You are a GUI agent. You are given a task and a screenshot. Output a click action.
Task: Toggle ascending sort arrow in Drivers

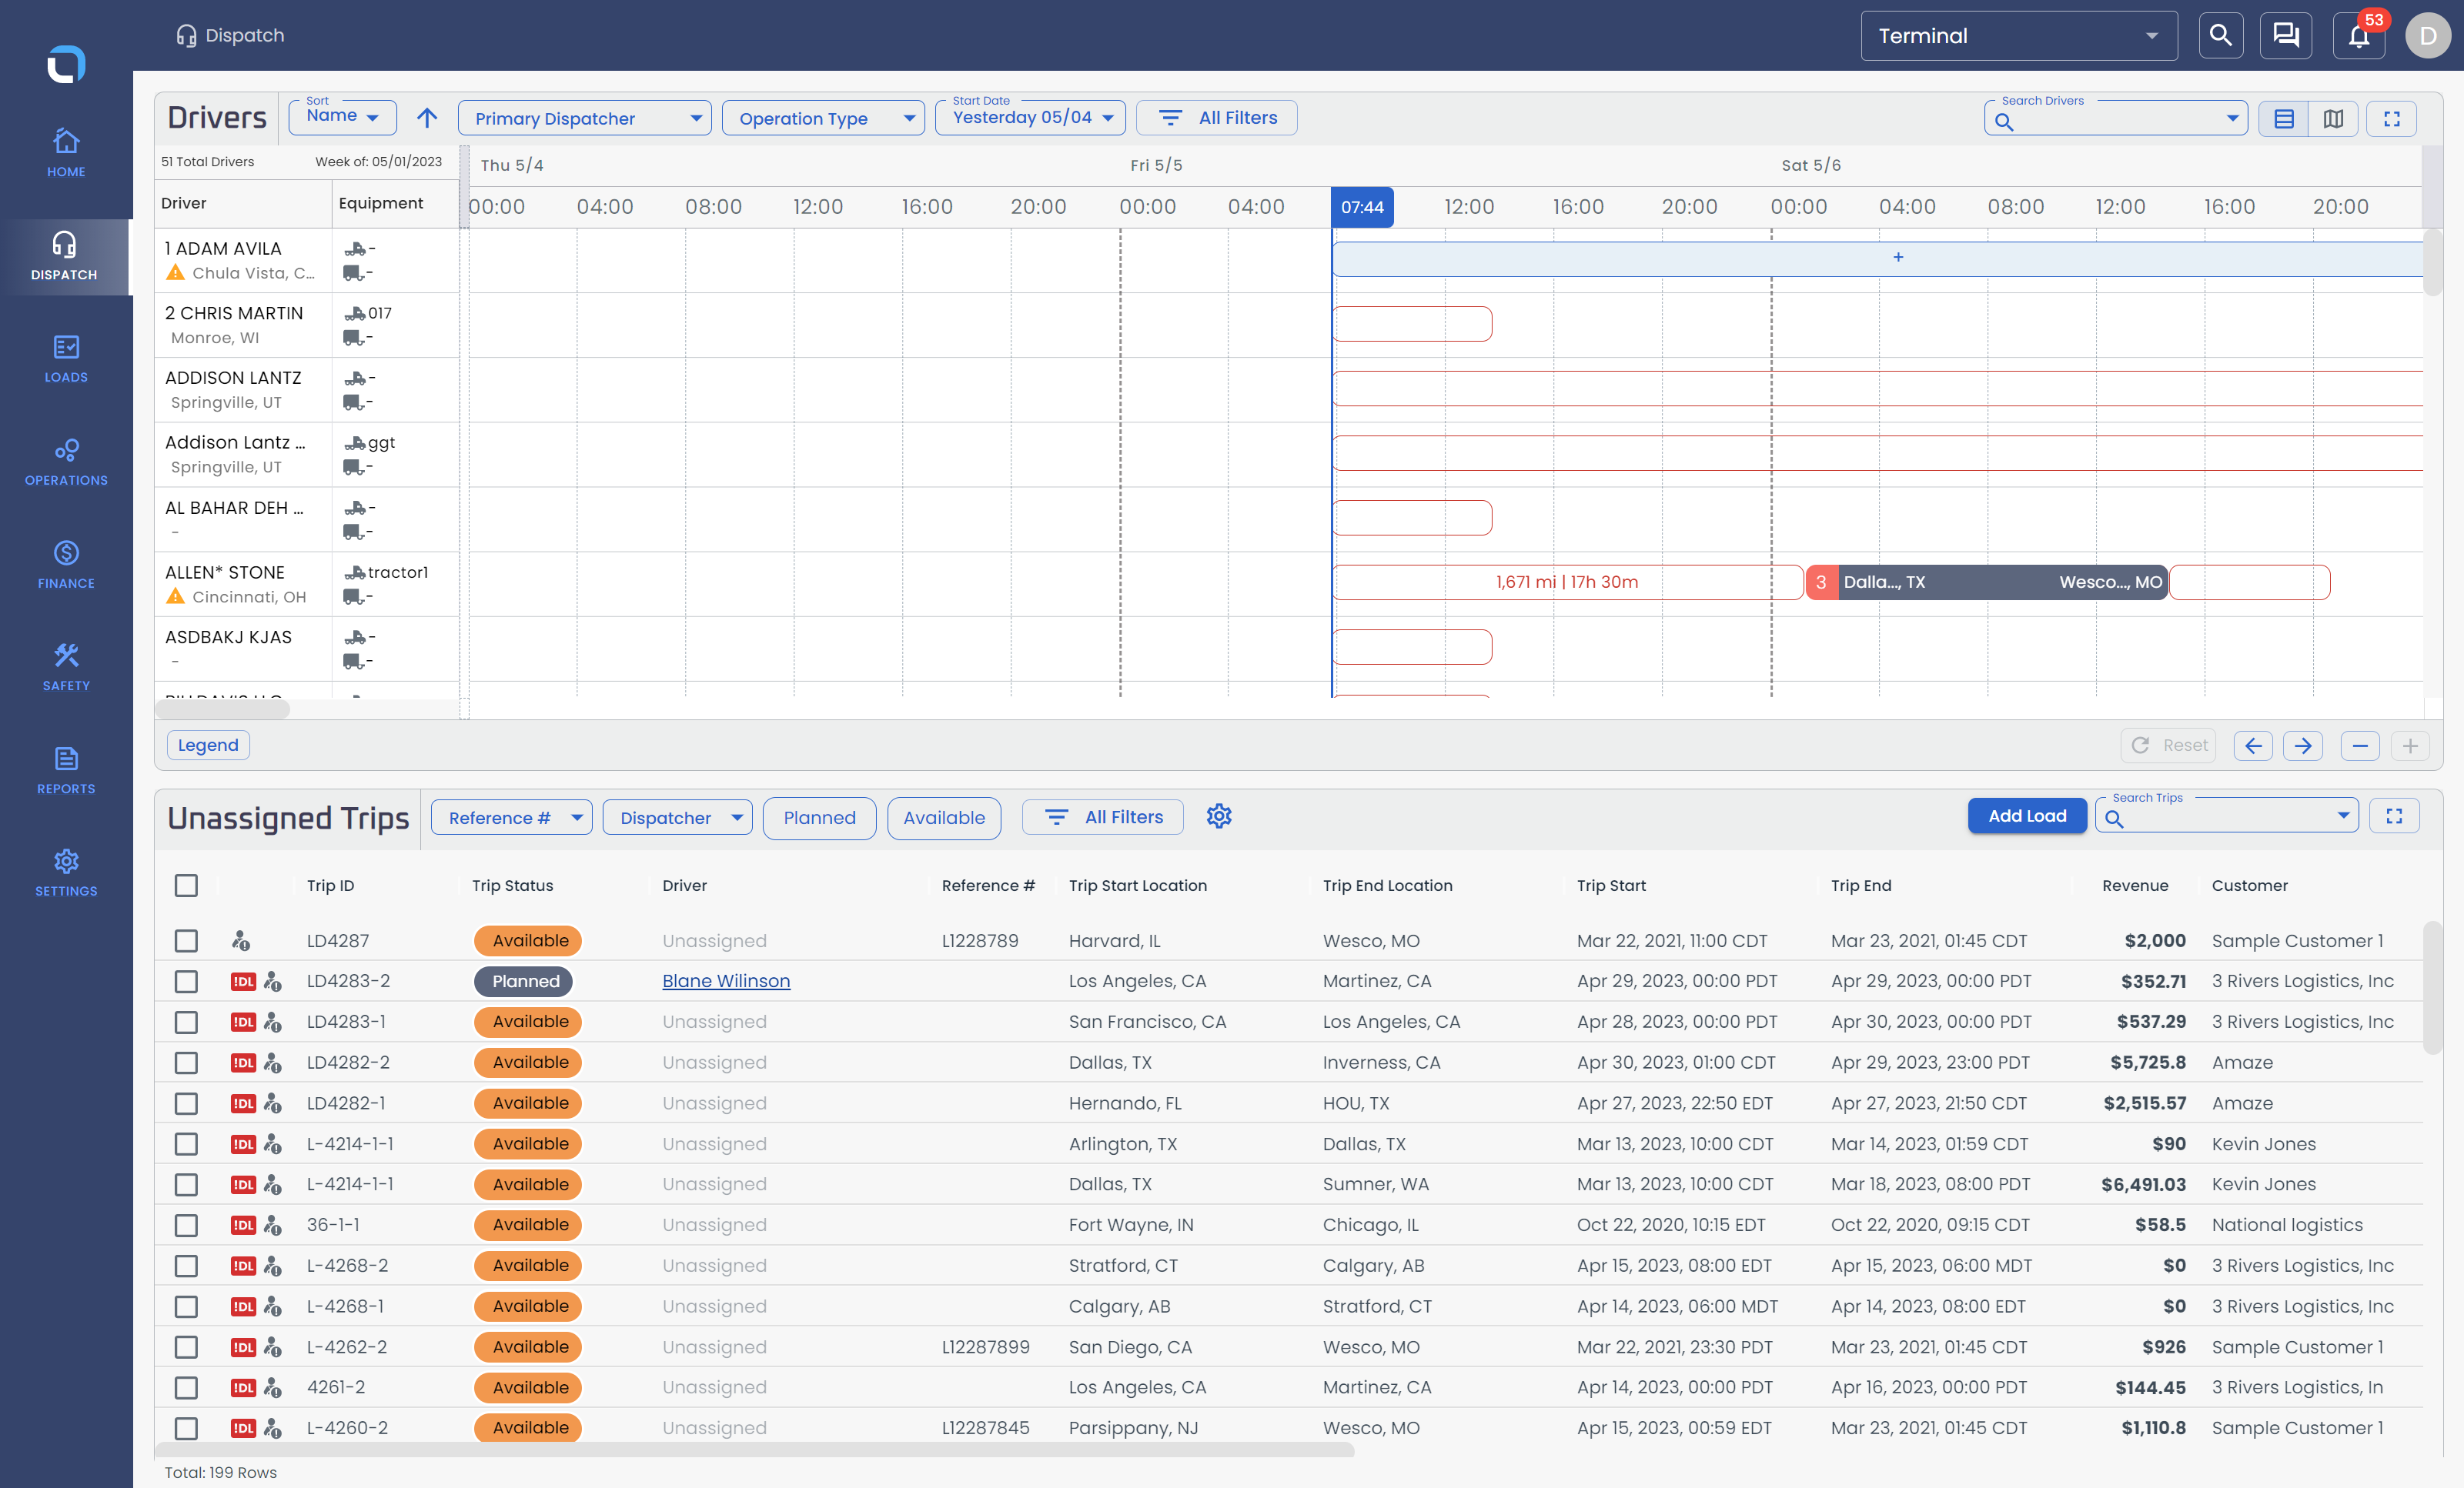tap(427, 118)
